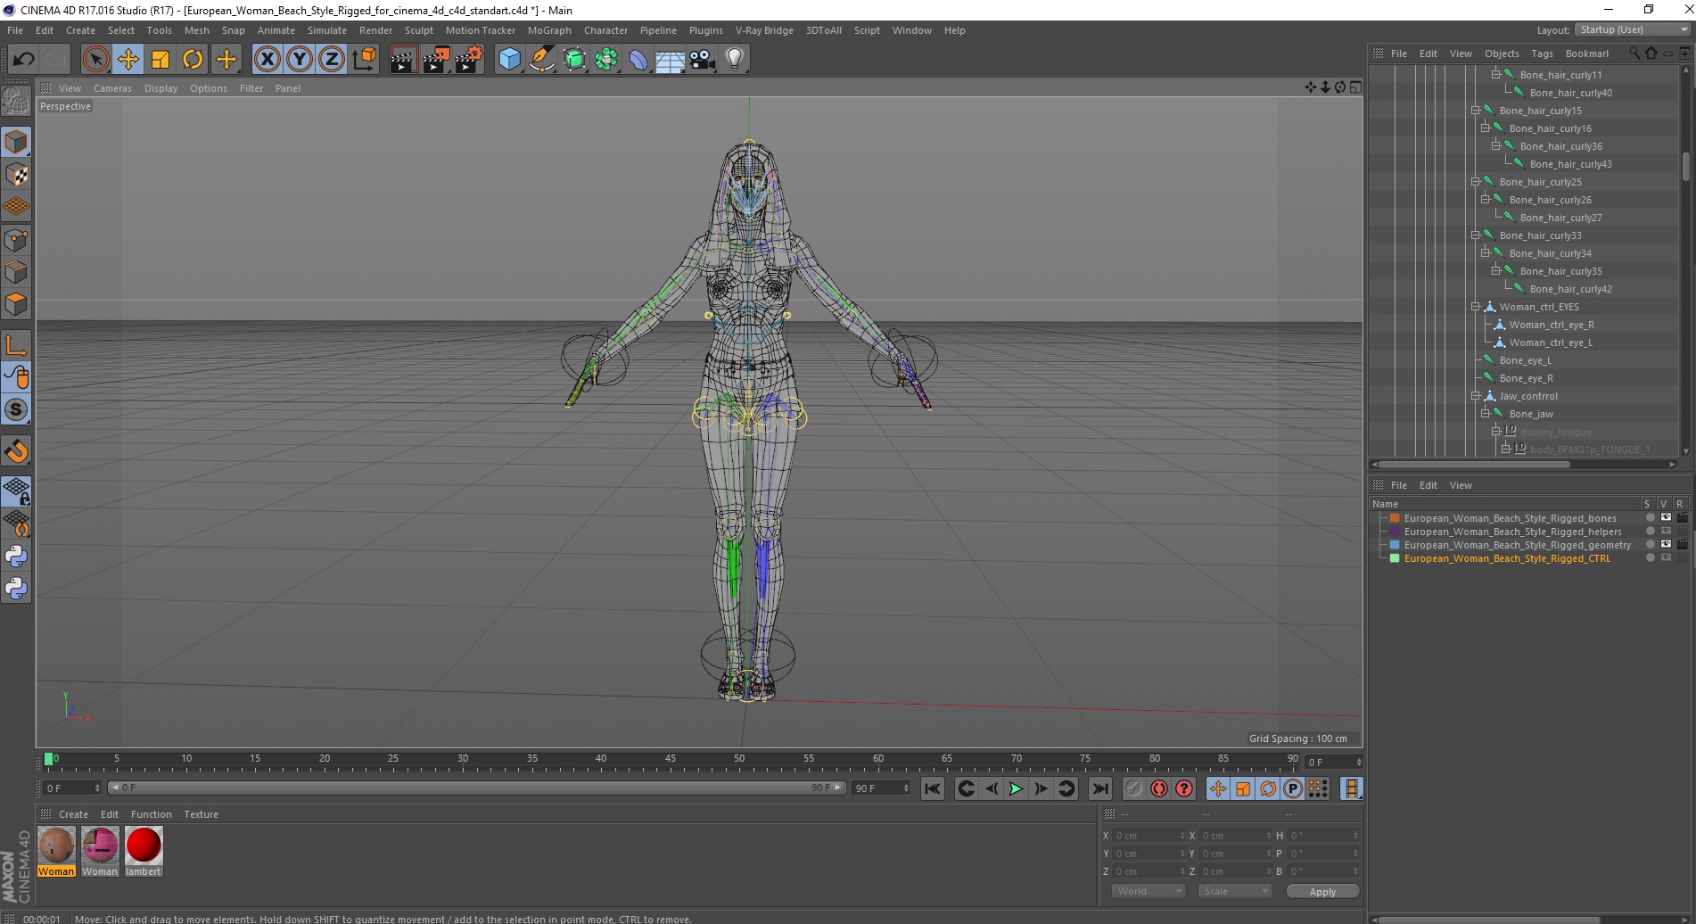
Task: Toggle solo dot for Rigged_CTRL layer
Action: [1650, 558]
